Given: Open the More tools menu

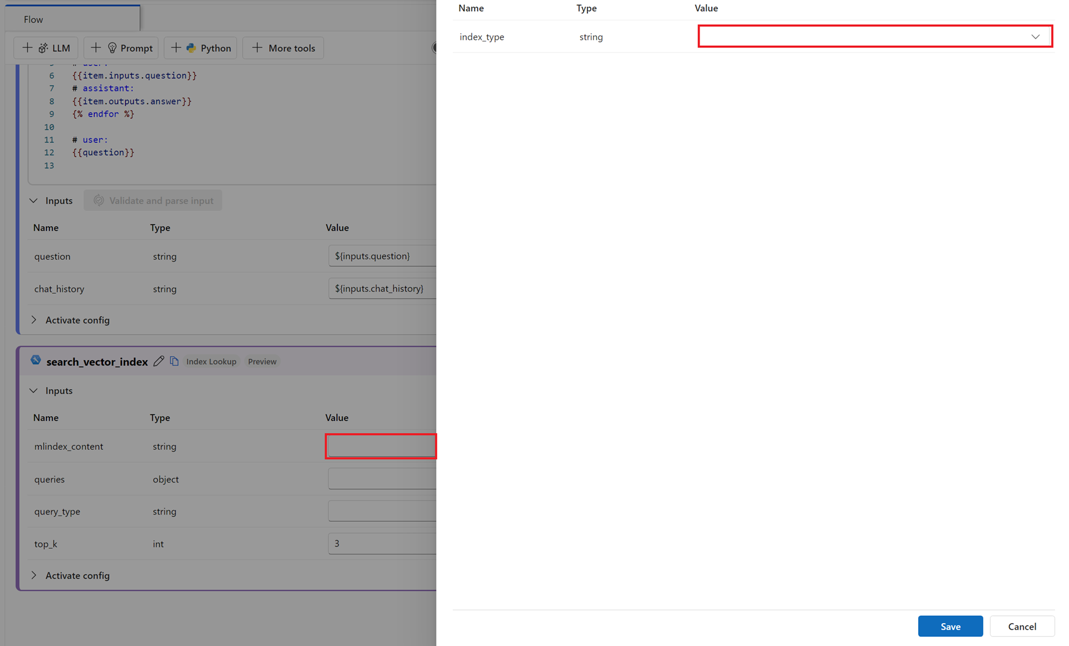Looking at the screenshot, I should tap(283, 48).
